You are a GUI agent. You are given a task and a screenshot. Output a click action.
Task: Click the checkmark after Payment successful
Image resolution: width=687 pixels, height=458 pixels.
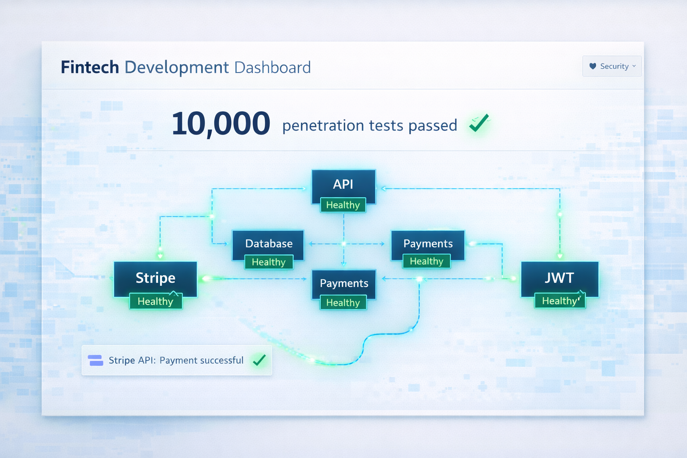click(x=259, y=360)
